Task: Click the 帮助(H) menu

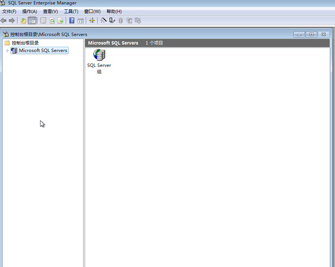Action: coord(114,12)
